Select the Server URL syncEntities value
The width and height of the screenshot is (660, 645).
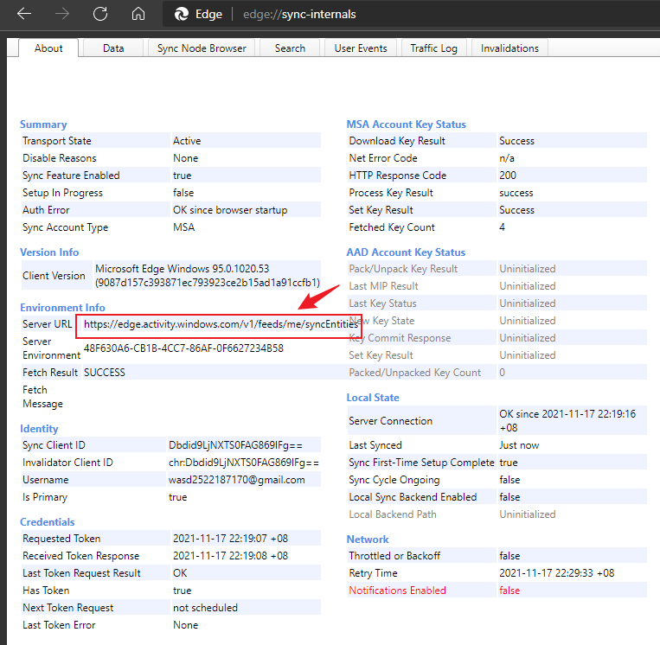221,324
